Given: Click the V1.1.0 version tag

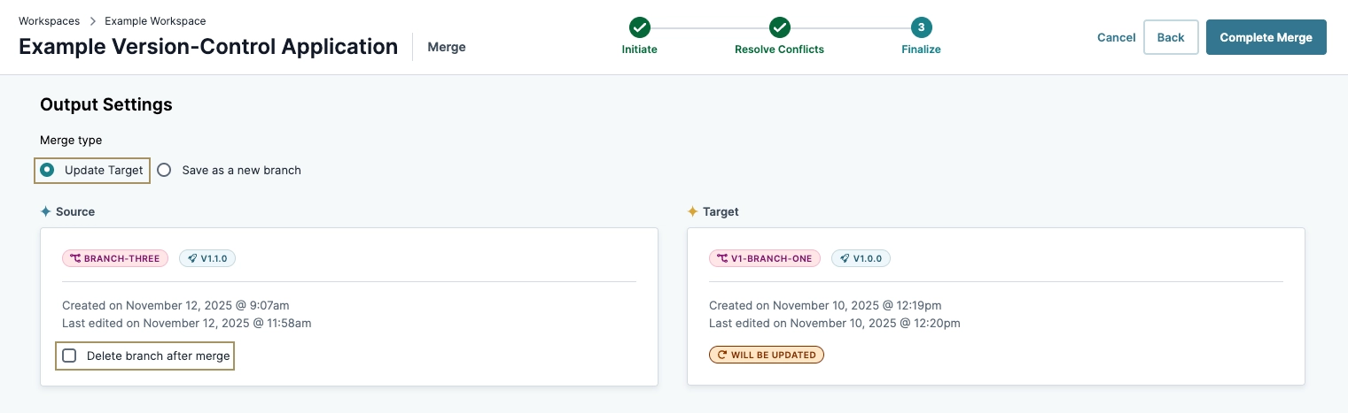Looking at the screenshot, I should [x=207, y=258].
